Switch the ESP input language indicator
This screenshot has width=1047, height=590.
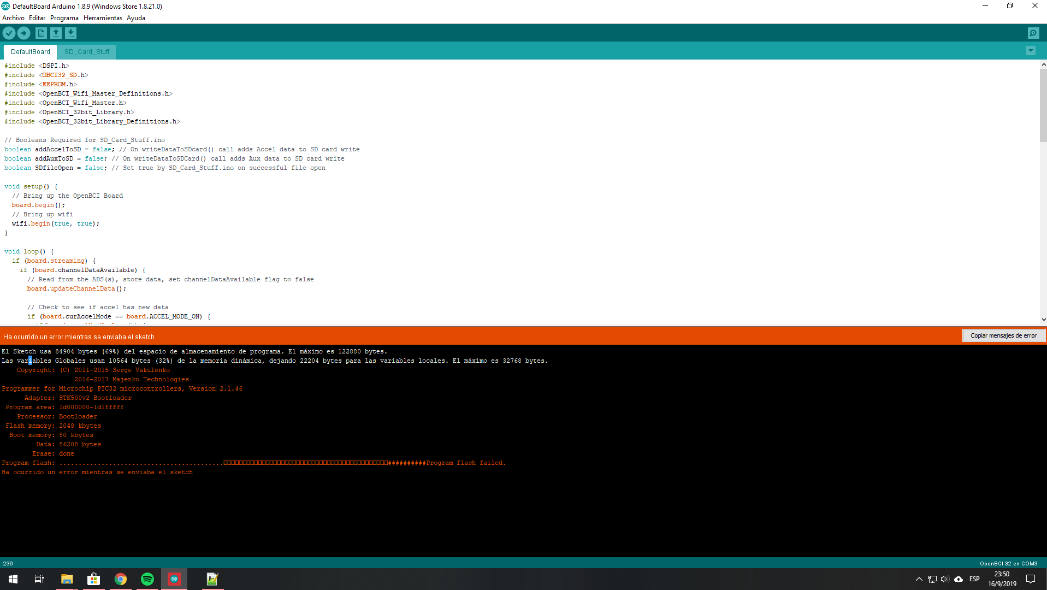(974, 579)
